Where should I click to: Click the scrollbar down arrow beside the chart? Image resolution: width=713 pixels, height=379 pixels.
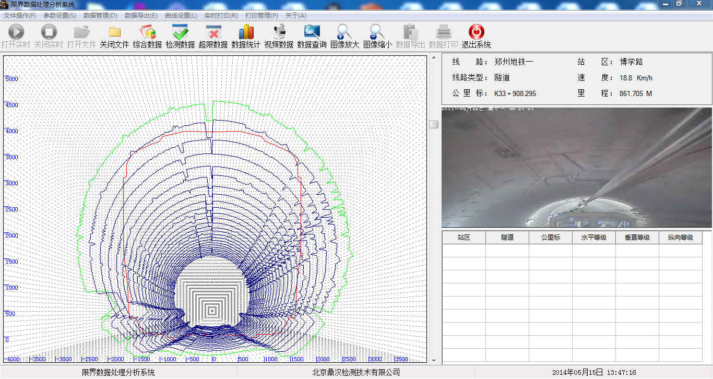[x=433, y=360]
